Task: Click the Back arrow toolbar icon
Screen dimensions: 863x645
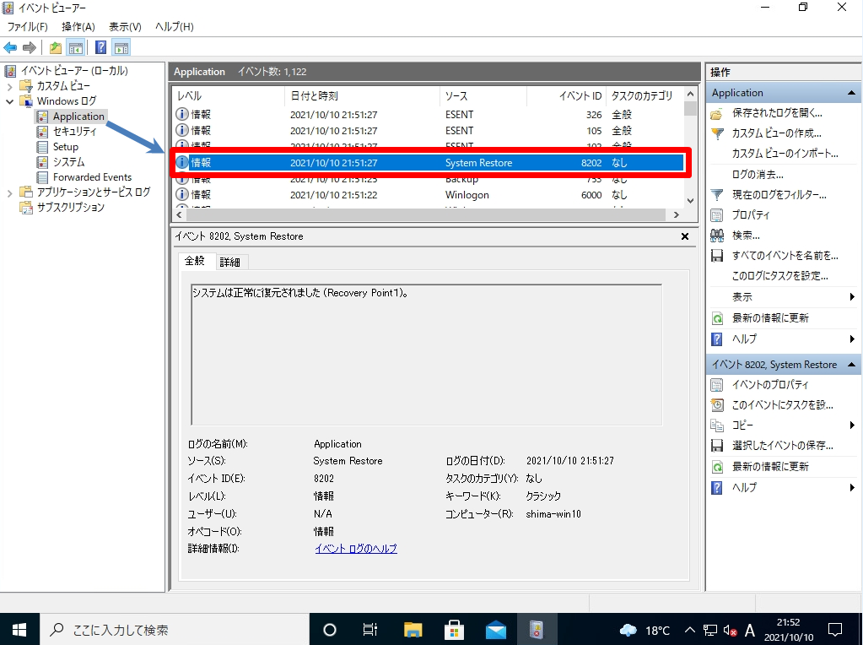Action: coord(10,48)
